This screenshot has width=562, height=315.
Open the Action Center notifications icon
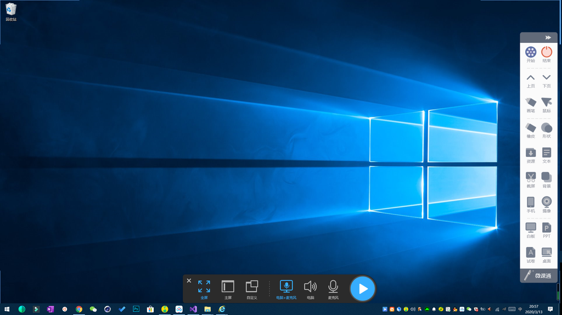(x=550, y=310)
